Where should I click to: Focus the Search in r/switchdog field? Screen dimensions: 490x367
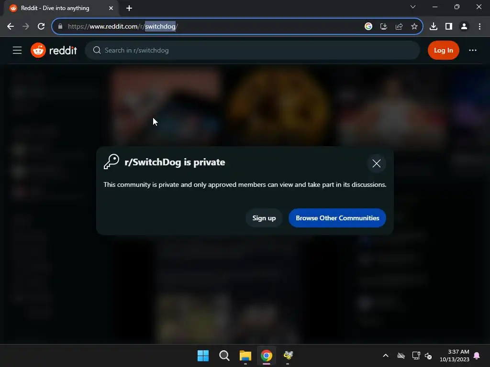click(x=252, y=50)
